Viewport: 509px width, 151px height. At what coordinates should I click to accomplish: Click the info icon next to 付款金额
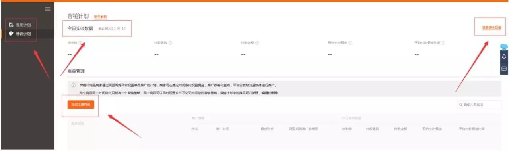coord(257,43)
